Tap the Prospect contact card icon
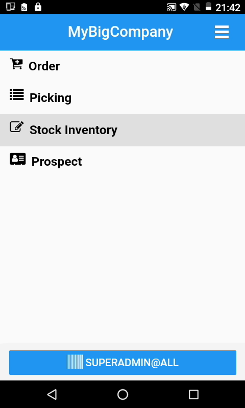The width and height of the screenshot is (245, 408). pos(18,159)
